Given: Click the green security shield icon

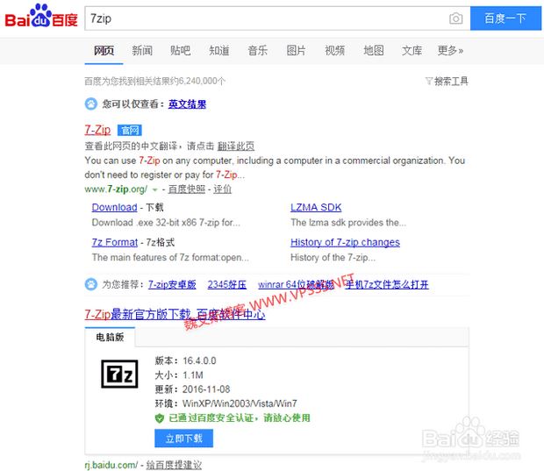Looking at the screenshot, I should (x=159, y=418).
